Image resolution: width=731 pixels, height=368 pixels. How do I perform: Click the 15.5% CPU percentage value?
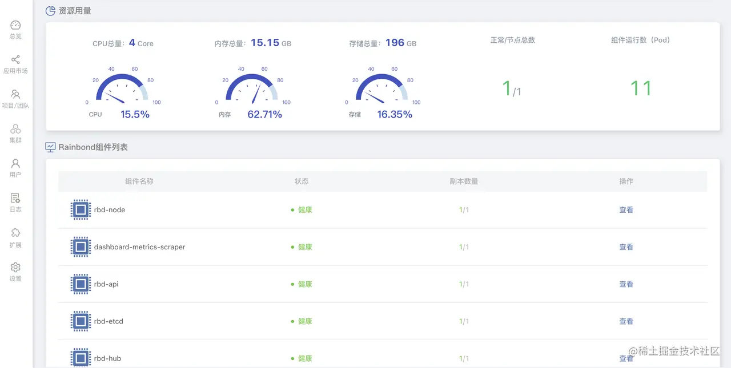[x=135, y=114]
